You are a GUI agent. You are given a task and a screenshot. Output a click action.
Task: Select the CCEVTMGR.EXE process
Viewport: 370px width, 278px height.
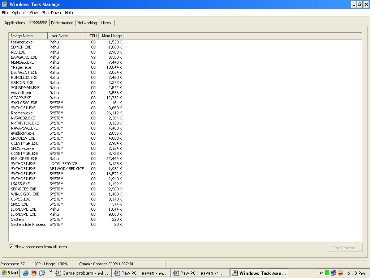click(x=66, y=143)
